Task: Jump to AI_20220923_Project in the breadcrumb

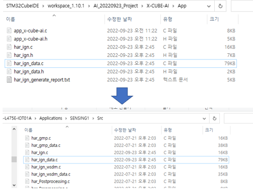Action: point(115,6)
